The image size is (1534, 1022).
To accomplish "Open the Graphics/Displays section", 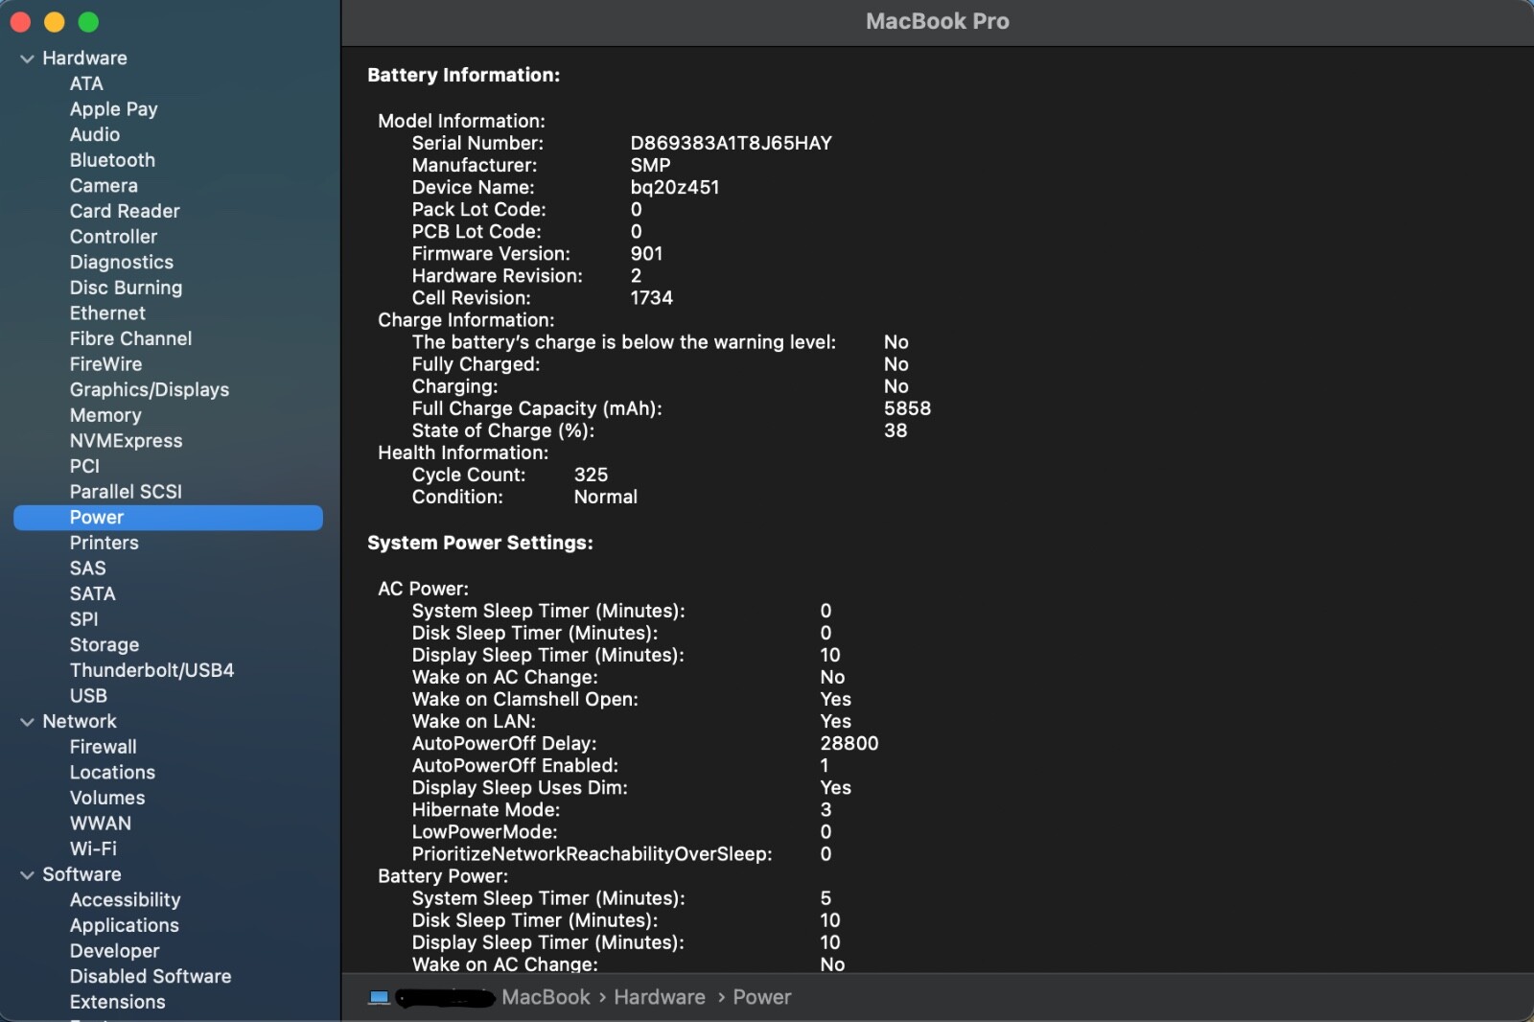I will [x=149, y=390].
